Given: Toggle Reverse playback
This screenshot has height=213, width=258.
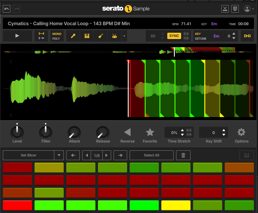Looking at the screenshot, I should click(127, 132).
